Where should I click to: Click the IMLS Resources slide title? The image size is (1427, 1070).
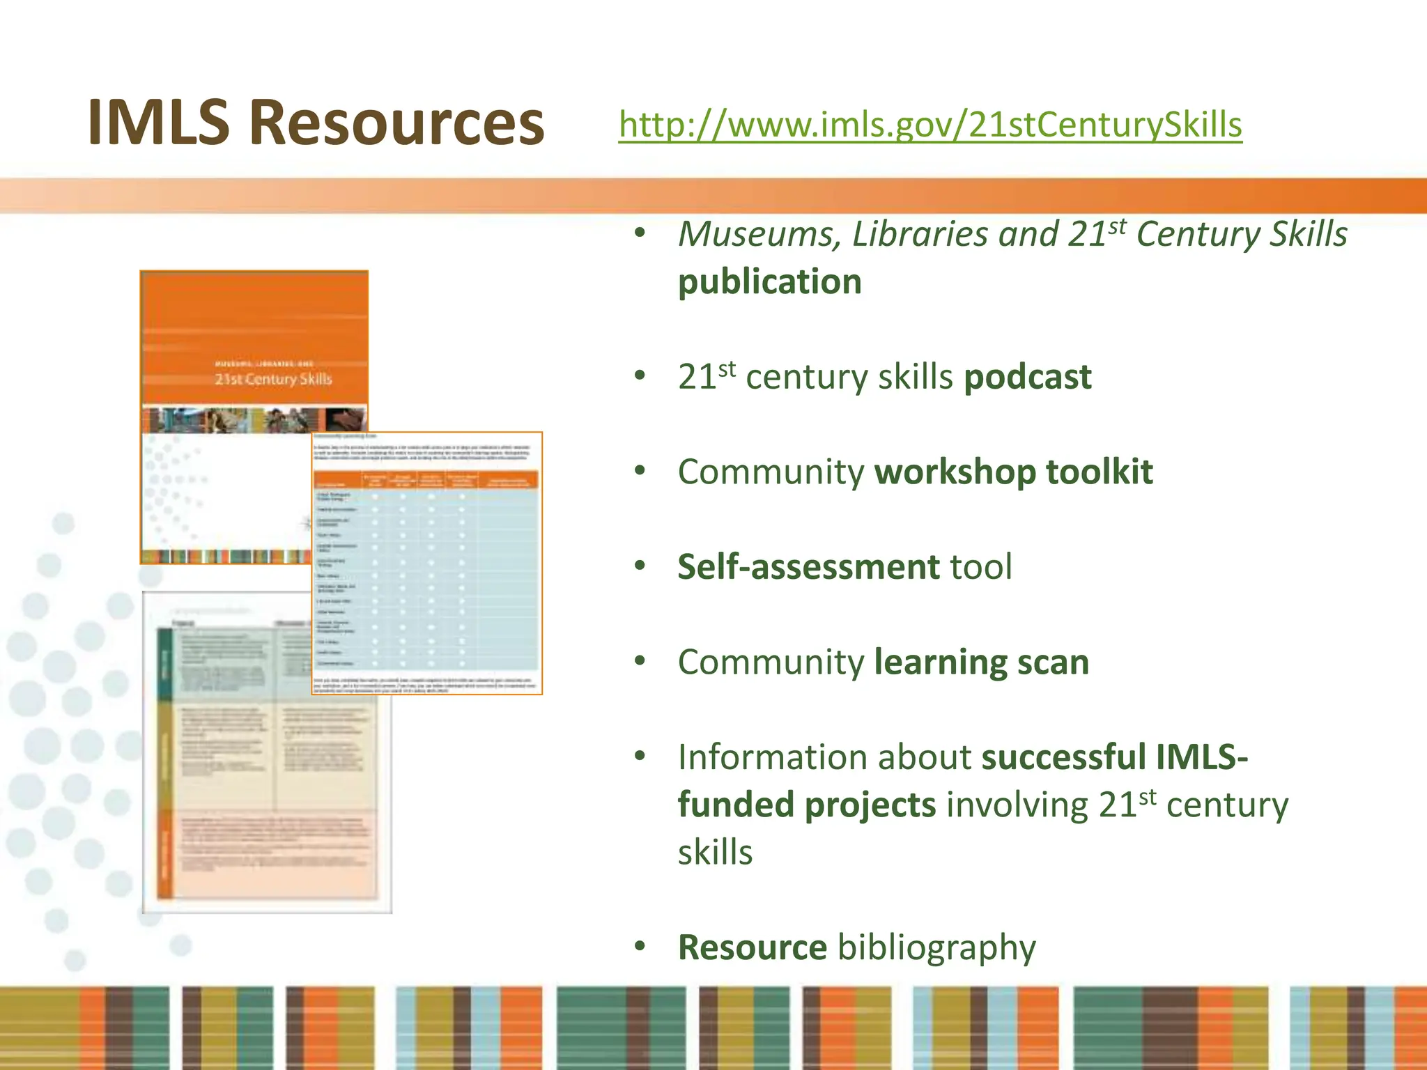(316, 122)
